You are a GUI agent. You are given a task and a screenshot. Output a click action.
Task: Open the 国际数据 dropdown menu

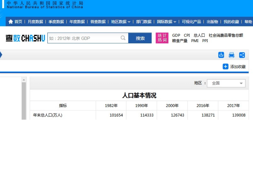point(166,22)
